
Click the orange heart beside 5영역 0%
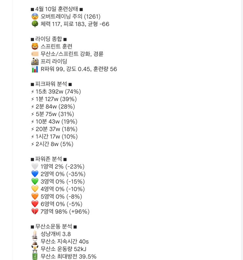coord(35,197)
